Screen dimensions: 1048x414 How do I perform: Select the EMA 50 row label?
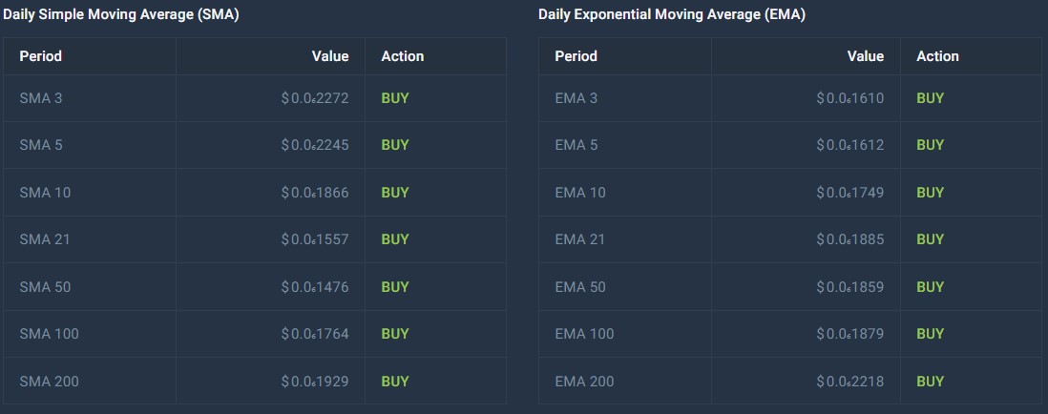580,287
